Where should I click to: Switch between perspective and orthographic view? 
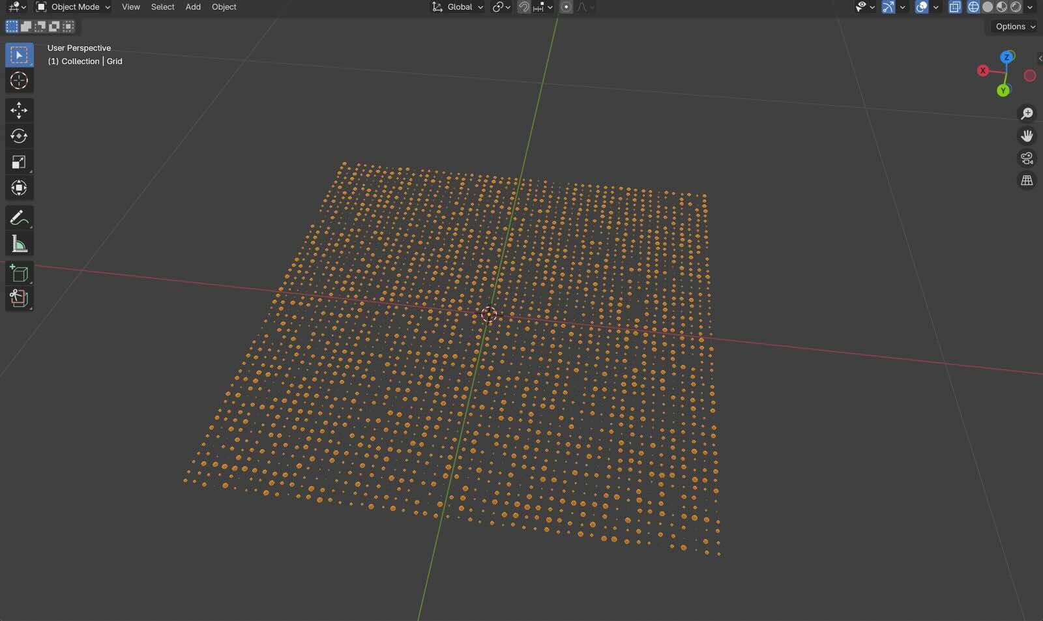coord(1027,181)
